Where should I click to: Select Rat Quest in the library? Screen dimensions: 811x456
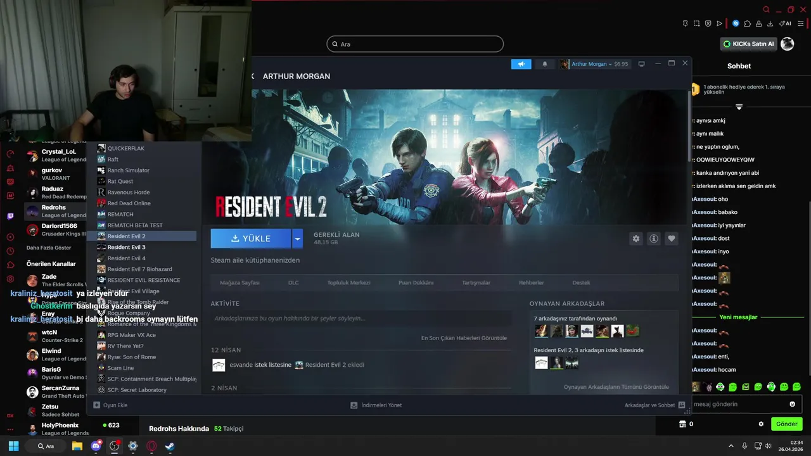(147, 181)
